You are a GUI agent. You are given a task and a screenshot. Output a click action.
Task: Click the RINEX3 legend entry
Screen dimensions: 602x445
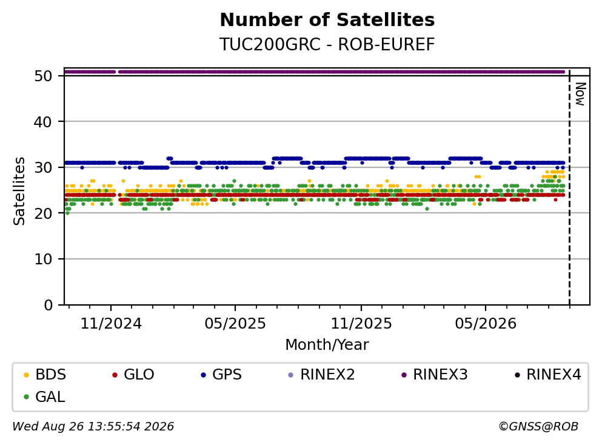coord(434,374)
